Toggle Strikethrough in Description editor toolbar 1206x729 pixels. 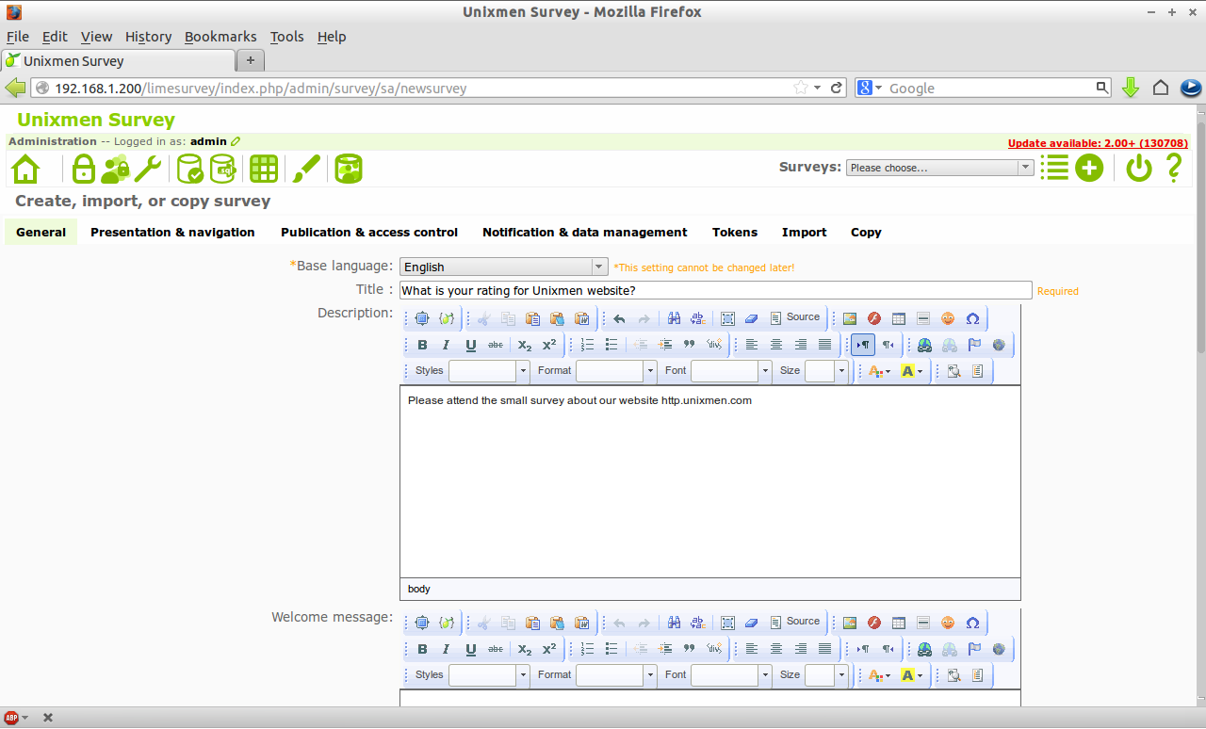[496, 345]
